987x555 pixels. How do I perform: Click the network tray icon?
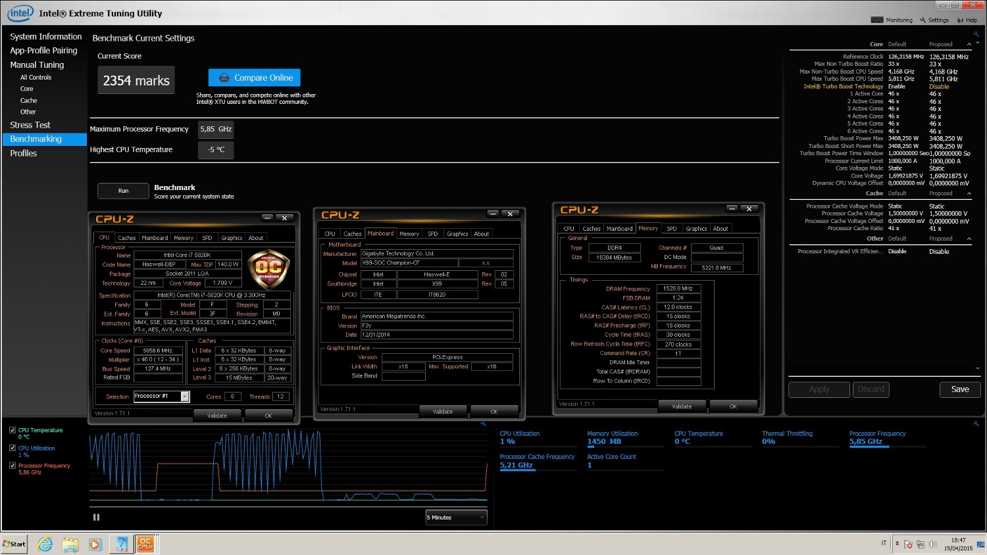[921, 544]
